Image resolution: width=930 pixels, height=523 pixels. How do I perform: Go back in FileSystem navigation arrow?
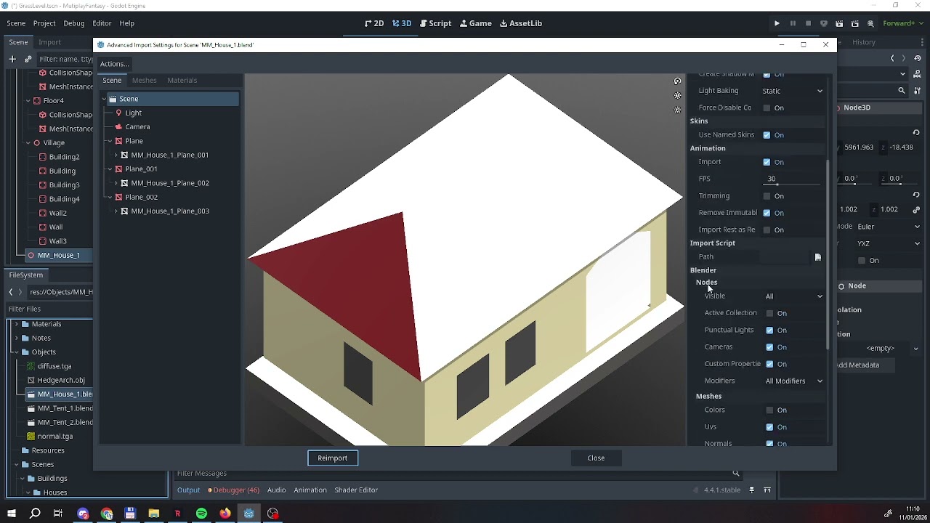coord(11,292)
